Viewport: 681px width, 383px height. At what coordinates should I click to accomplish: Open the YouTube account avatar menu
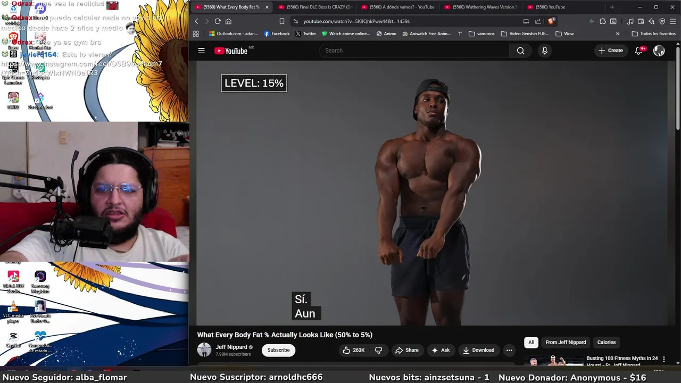(659, 51)
